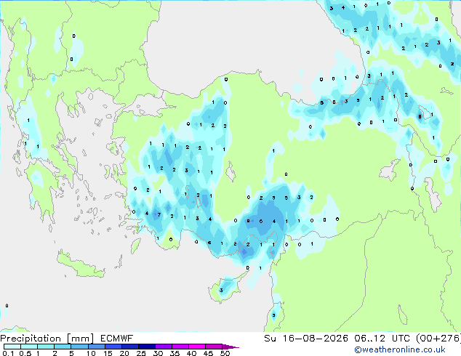Click the legend swatch between 30 and 35

click(164, 347)
